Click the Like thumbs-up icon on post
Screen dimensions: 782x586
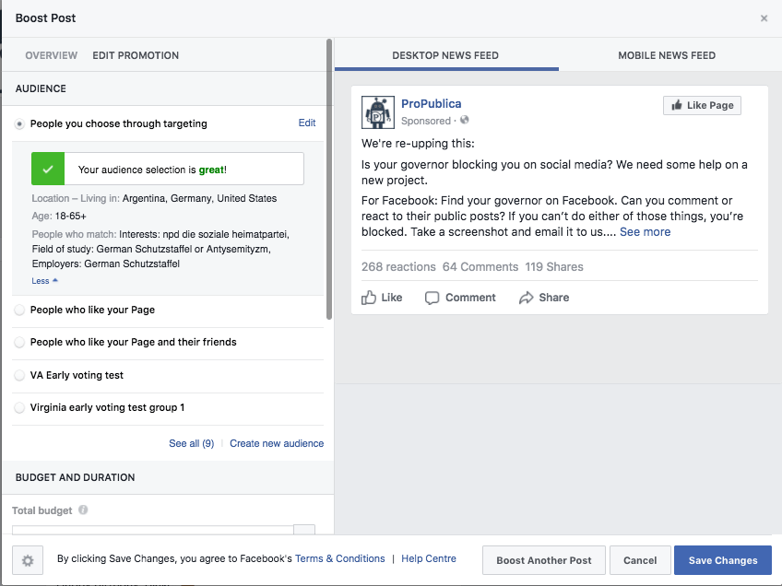(369, 298)
